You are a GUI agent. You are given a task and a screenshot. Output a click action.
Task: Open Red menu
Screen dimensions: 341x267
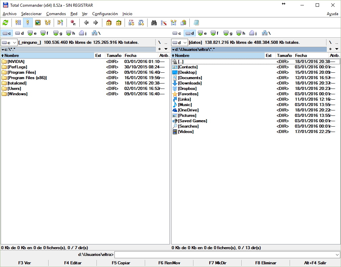click(74, 14)
